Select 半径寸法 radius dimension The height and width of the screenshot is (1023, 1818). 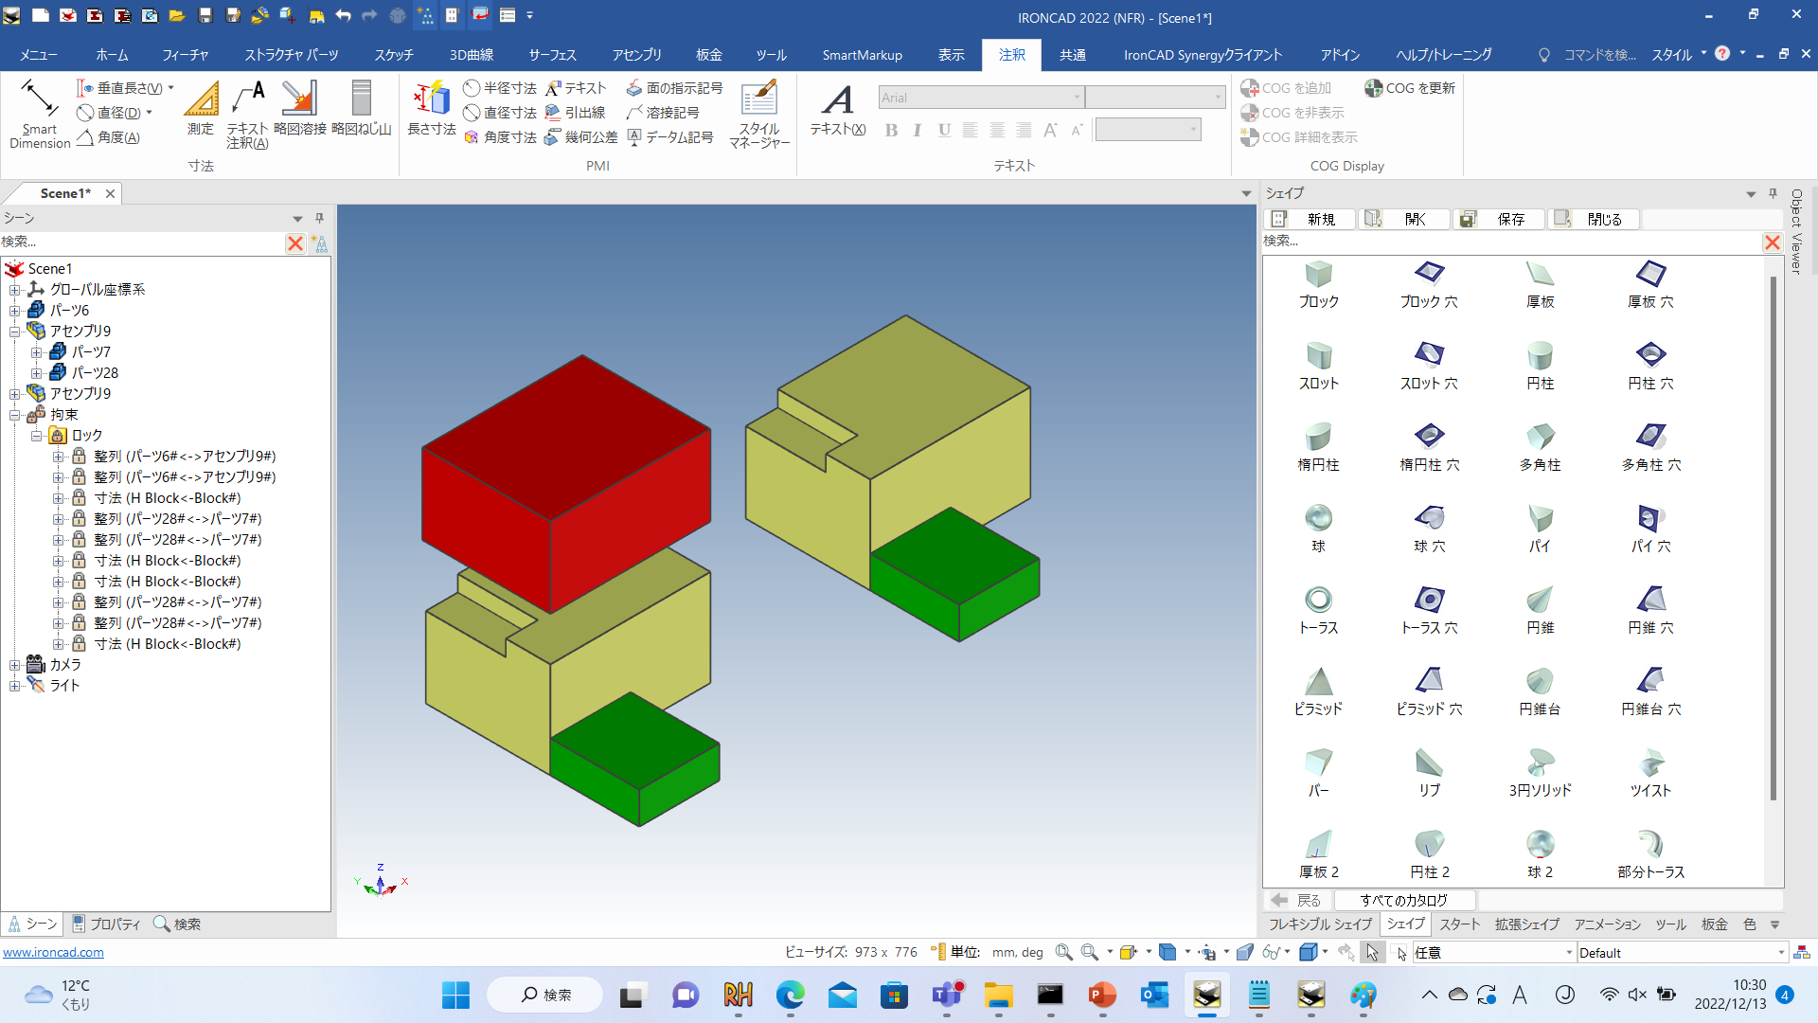click(500, 88)
